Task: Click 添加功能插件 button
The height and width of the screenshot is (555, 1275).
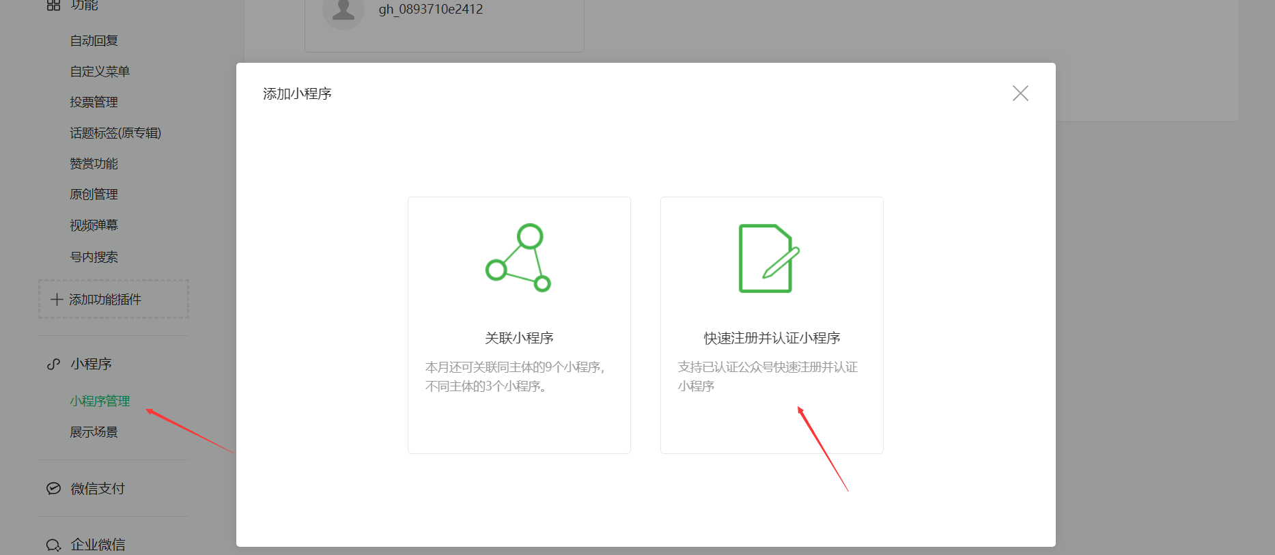Action: pos(113,299)
